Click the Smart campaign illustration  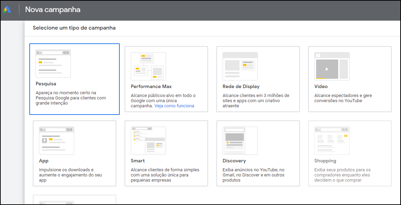point(148,141)
